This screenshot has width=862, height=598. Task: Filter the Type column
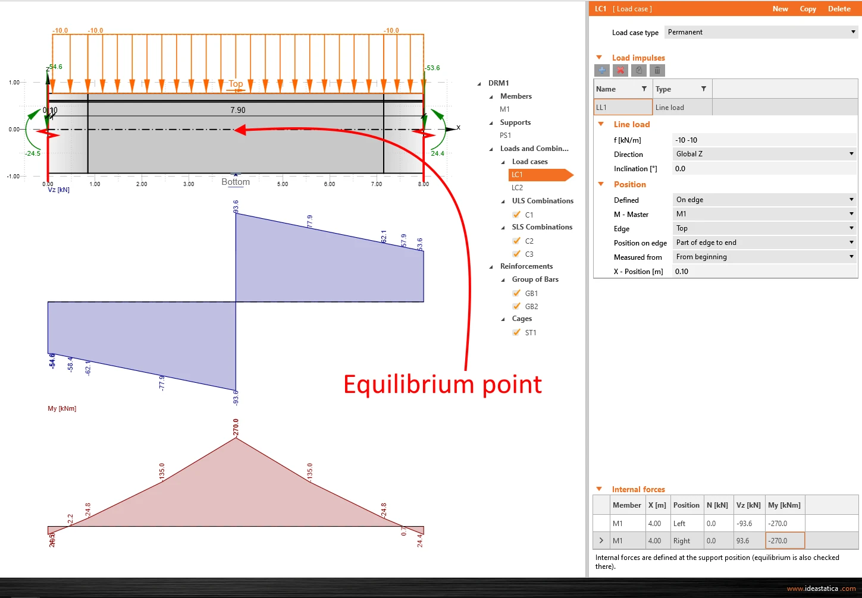(703, 89)
